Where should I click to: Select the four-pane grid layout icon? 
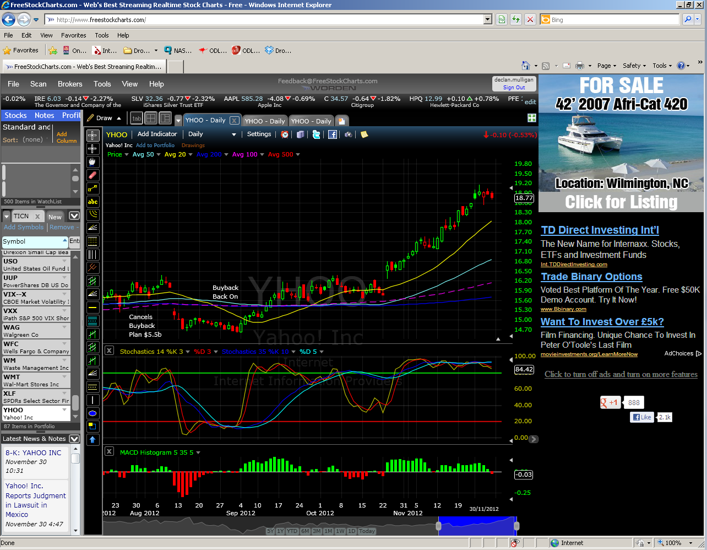151,118
